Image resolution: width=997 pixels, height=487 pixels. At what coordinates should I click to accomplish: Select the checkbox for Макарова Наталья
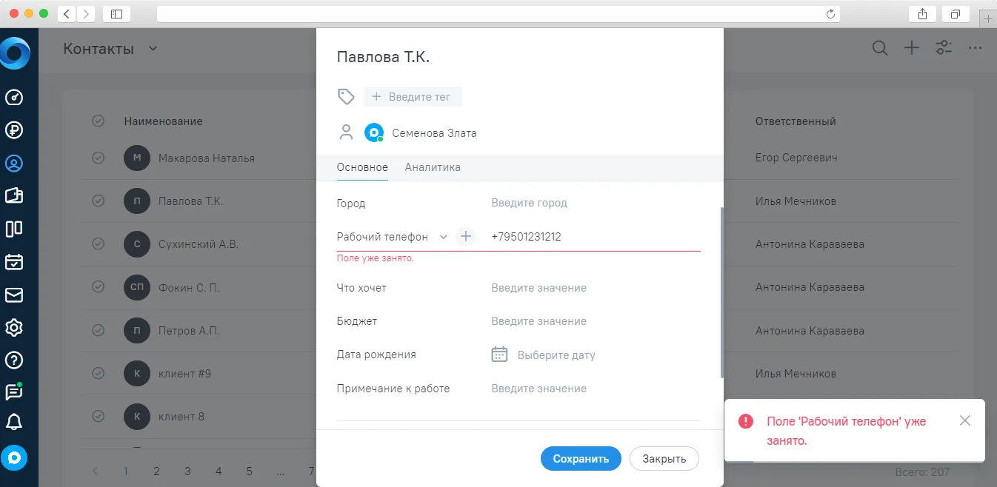tap(98, 158)
